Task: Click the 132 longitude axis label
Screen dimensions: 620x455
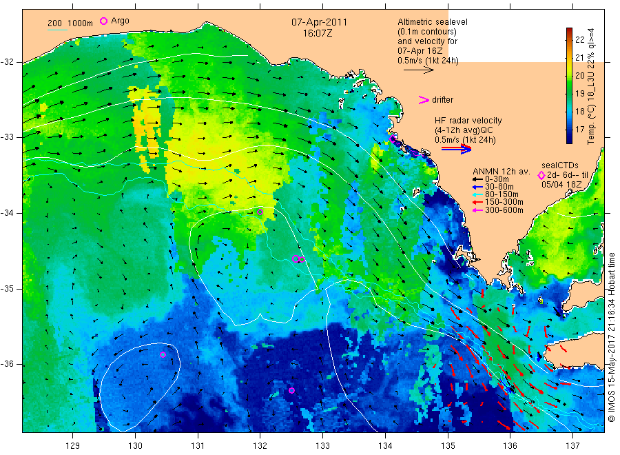Action: coord(260,446)
